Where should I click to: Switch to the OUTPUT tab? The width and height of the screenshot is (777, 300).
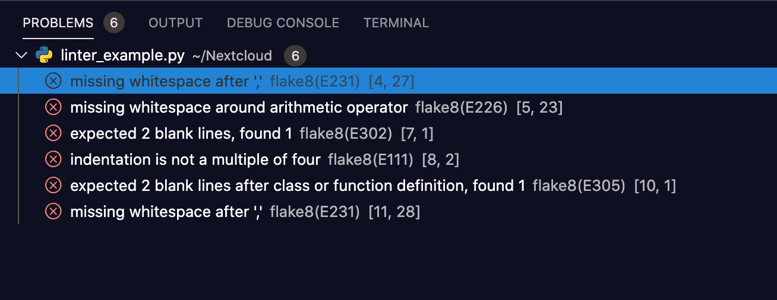pos(175,23)
